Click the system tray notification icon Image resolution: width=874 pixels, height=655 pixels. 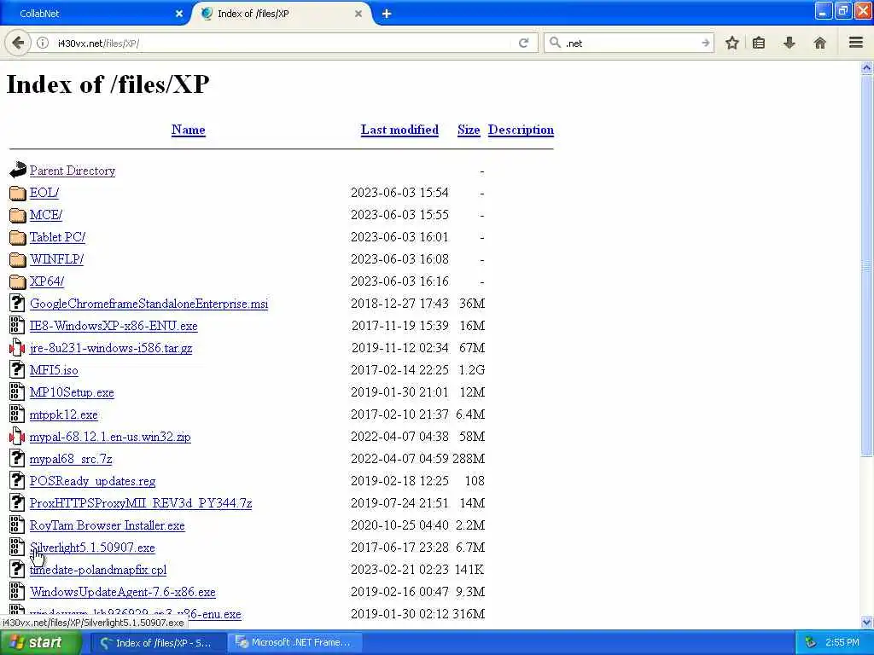810,642
